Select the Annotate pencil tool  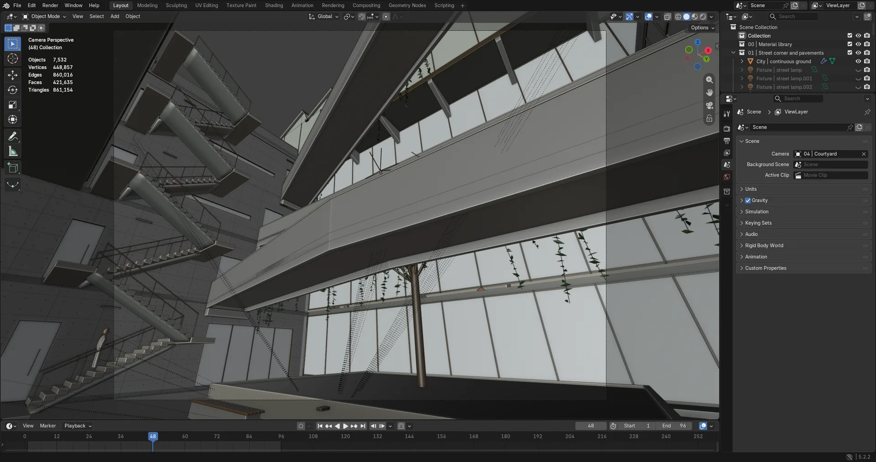(x=13, y=136)
